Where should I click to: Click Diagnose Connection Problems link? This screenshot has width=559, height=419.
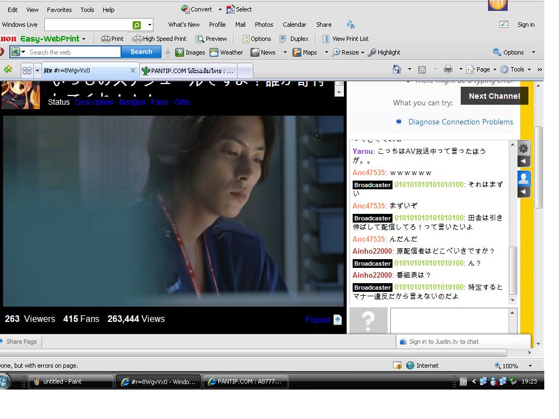tap(461, 122)
